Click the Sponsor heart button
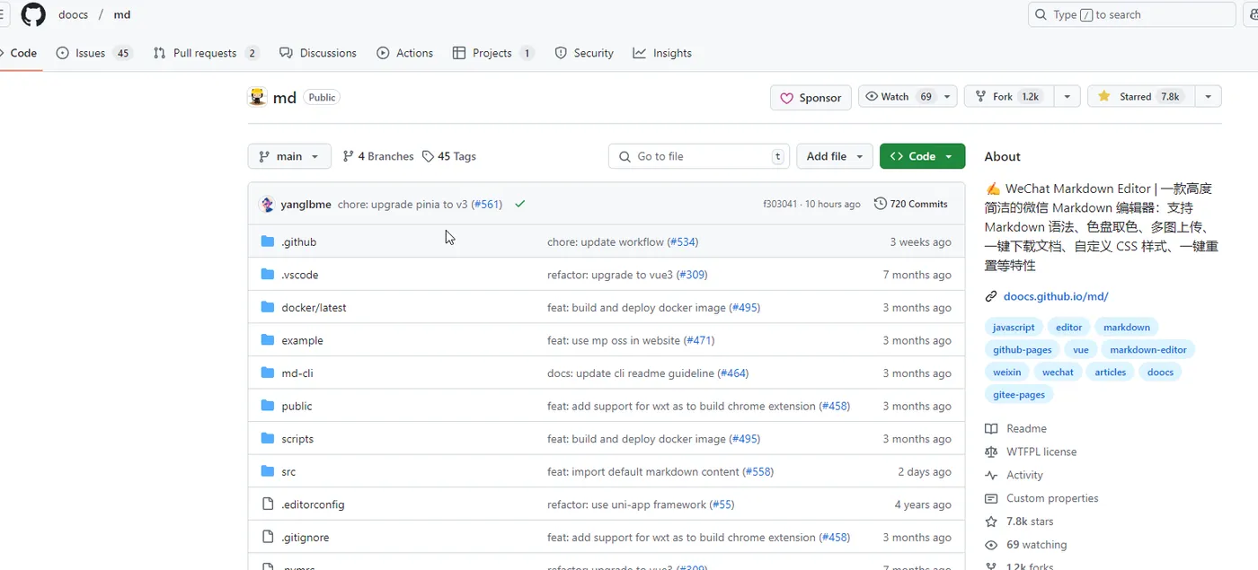Image resolution: width=1258 pixels, height=570 pixels. [x=811, y=98]
